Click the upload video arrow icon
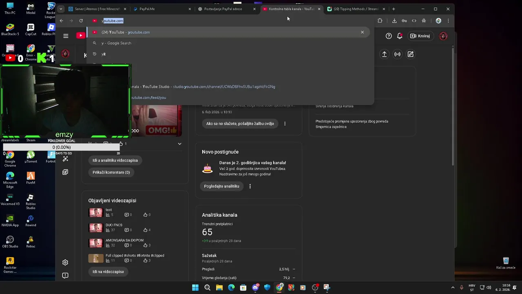 click(x=384, y=54)
